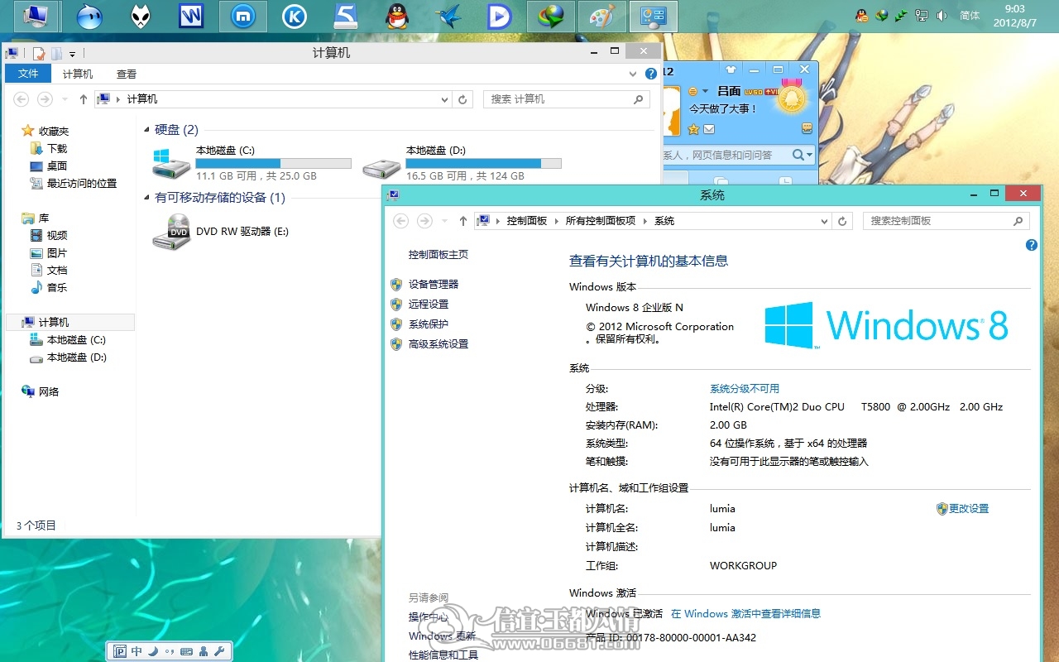Viewport: 1059px width, 662px height.
Task: Open local disk (C:) drive item
Action: [x=252, y=163]
